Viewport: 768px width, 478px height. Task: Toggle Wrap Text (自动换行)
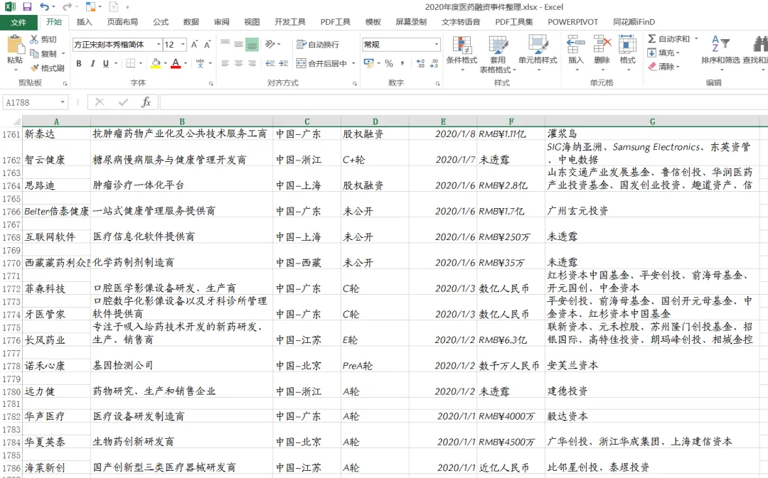(318, 45)
